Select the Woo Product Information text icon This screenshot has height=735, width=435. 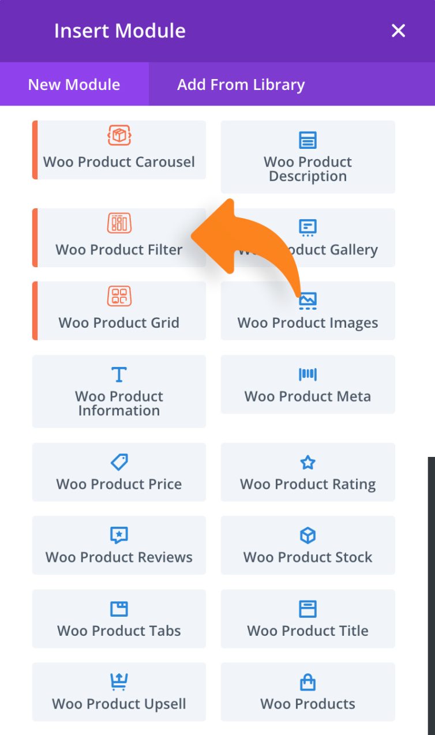119,374
